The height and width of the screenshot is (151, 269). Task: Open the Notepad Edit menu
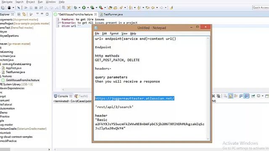104,34
